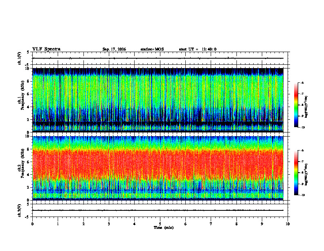Click the Sep. 17, 2026 date label
This screenshot has width=324, height=251.
tap(114, 49)
